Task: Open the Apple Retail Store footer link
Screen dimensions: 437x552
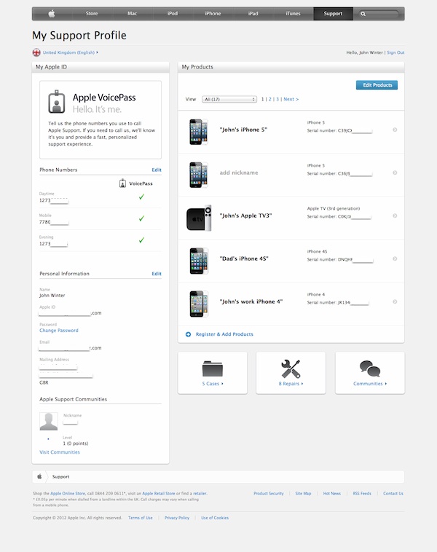Action: (x=159, y=494)
